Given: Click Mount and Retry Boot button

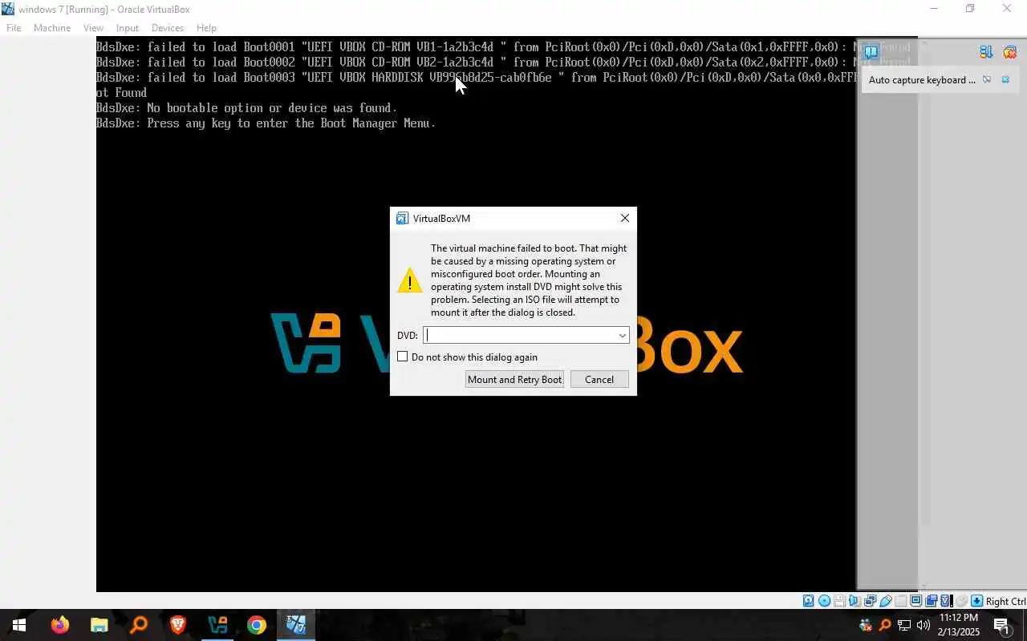Looking at the screenshot, I should tap(514, 380).
